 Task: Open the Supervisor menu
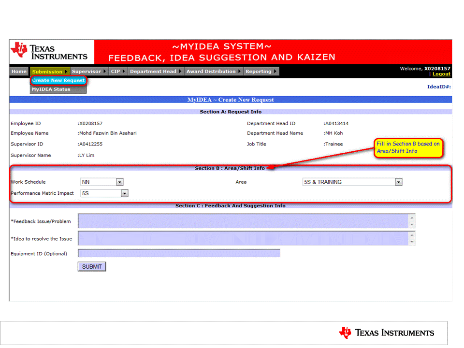coord(88,72)
